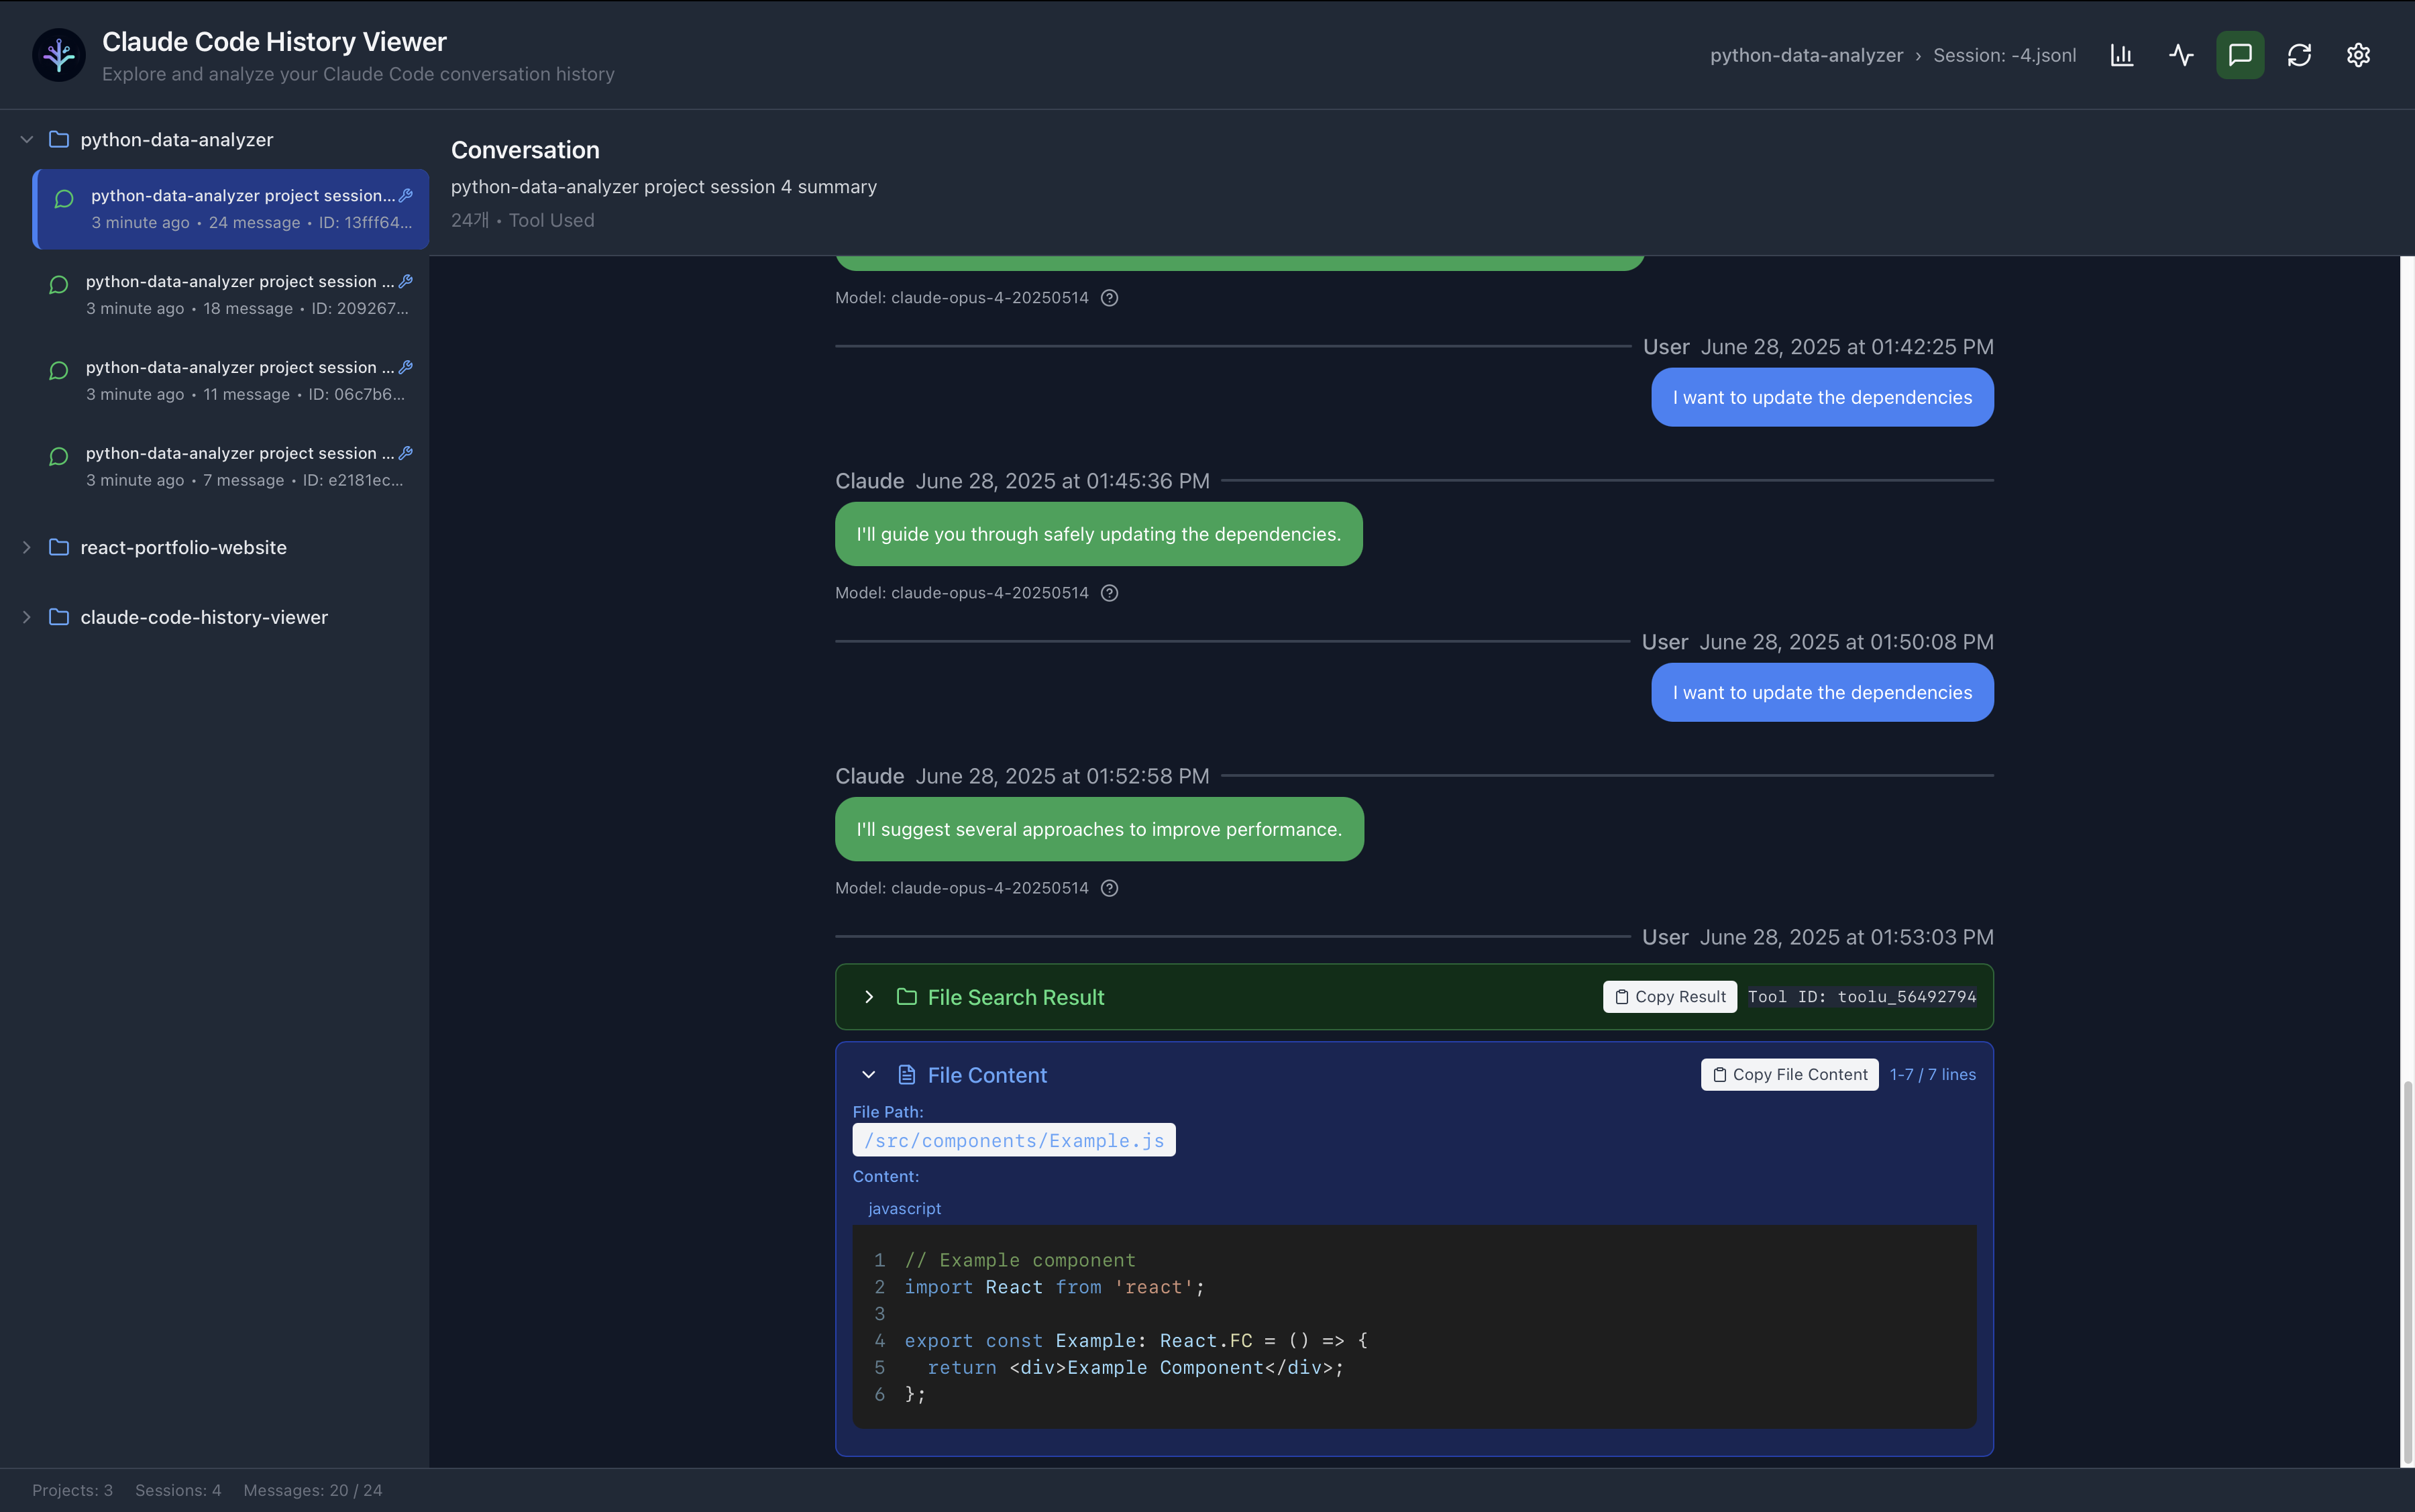
Task: Click the conversation vertical scrollbar thumb
Action: pyautogui.click(x=2407, y=1272)
